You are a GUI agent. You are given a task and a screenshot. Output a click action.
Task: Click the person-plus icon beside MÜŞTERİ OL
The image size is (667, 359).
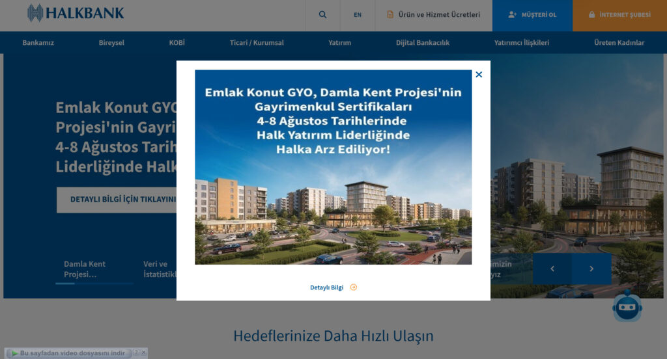[x=512, y=15]
